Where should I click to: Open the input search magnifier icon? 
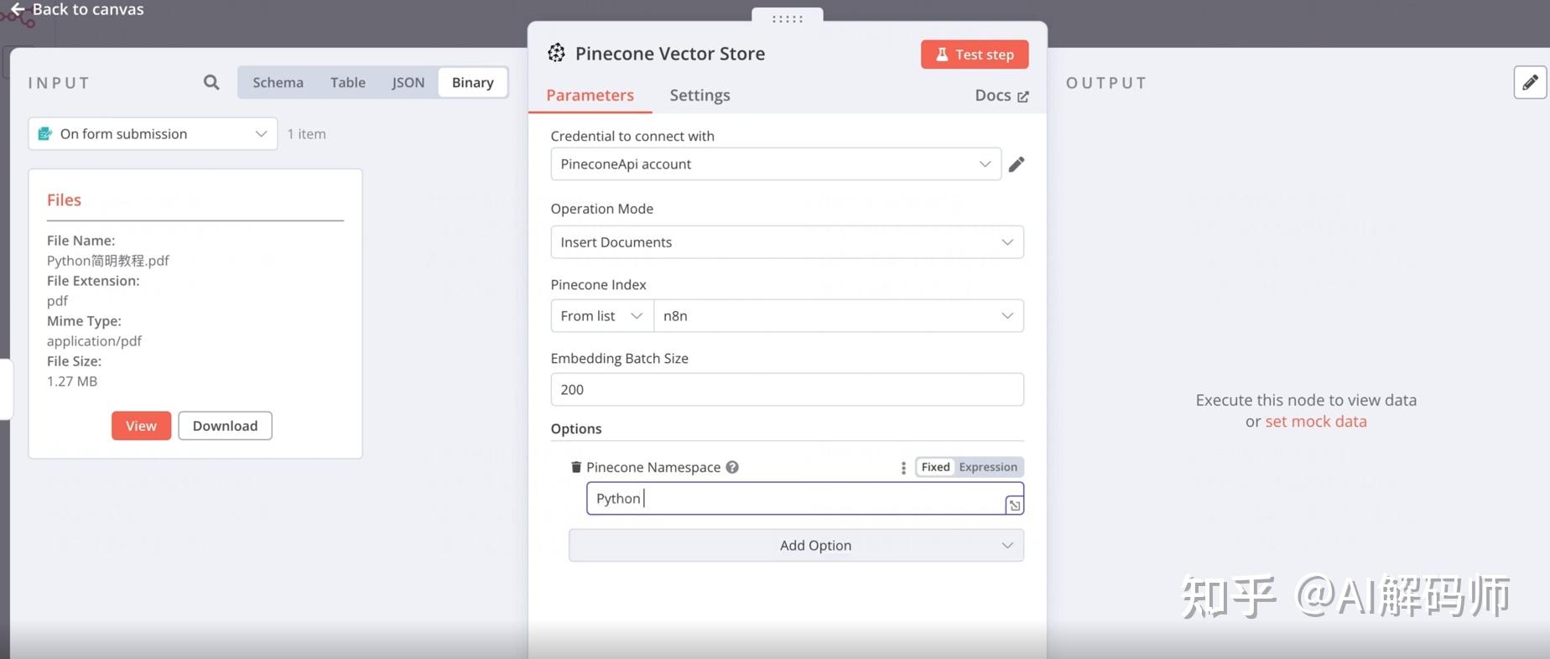211,82
